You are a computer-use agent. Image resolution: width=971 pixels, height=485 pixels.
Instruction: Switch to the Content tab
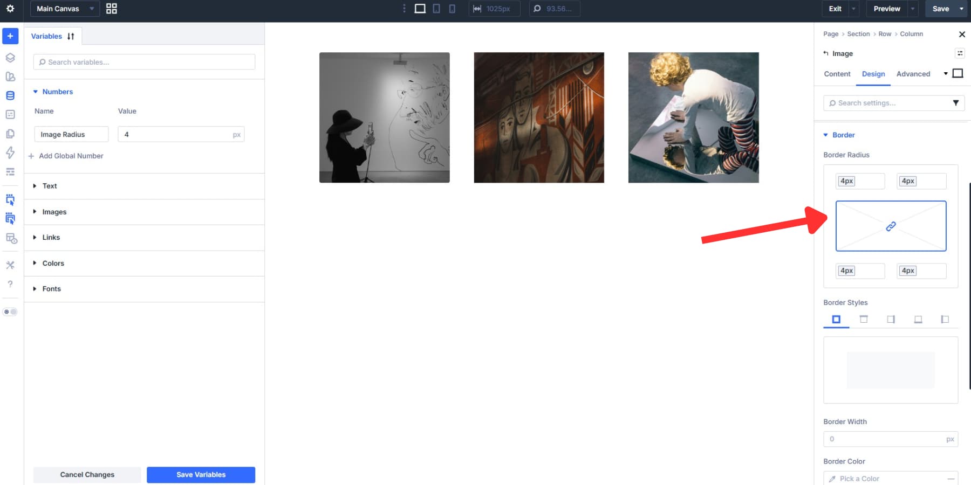pyautogui.click(x=837, y=74)
